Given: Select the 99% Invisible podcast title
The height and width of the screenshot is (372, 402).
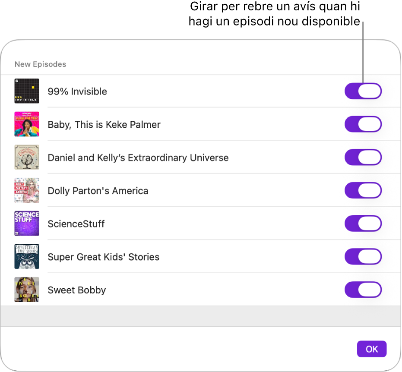Looking at the screenshot, I should point(77,91).
